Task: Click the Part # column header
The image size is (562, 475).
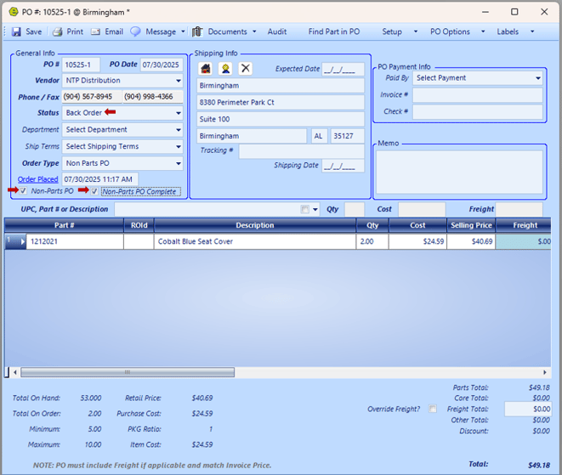Action: (x=64, y=225)
